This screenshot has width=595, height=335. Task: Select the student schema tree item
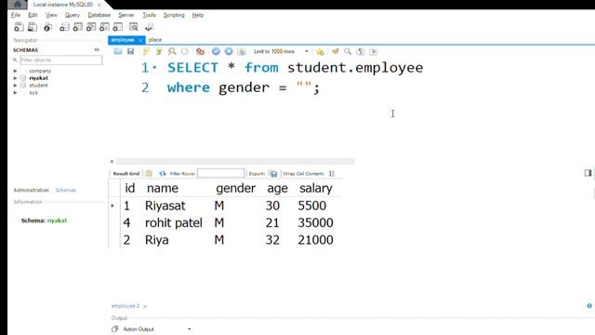(38, 86)
